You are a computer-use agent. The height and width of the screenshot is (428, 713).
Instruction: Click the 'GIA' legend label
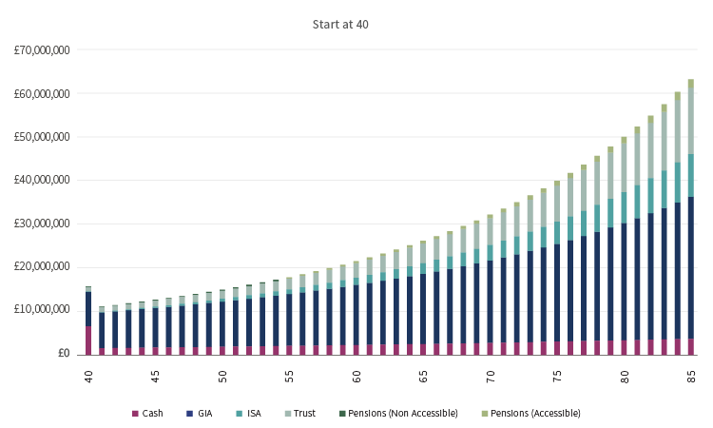point(204,414)
